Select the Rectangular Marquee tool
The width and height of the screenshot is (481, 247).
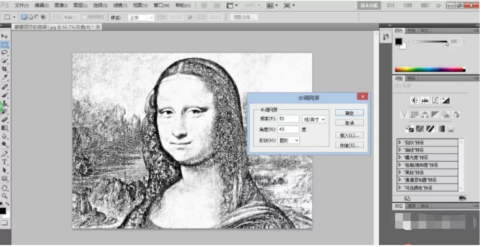(5, 45)
